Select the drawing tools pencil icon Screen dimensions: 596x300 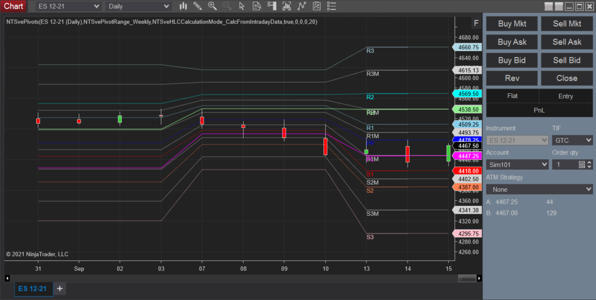(x=197, y=6)
